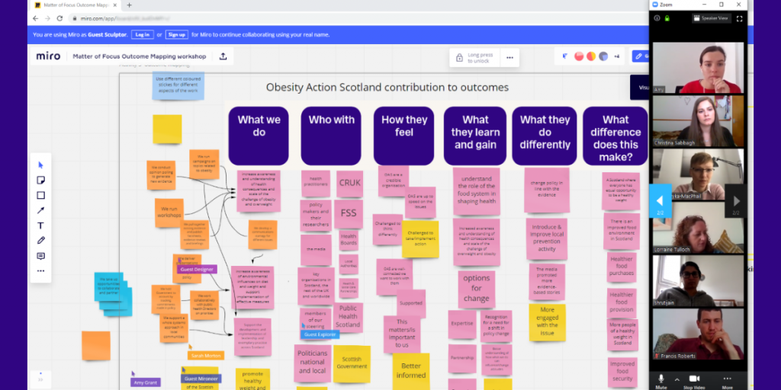
Task: Select the Text tool in Miro
Action: (41, 225)
